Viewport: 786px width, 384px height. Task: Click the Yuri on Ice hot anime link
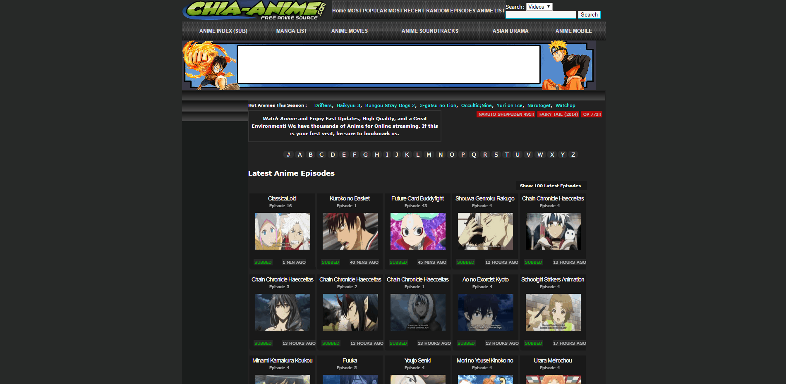click(x=509, y=105)
